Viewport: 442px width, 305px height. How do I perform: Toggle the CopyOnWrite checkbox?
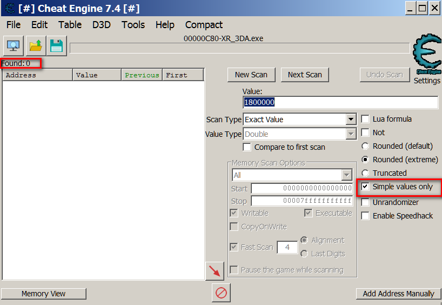234,227
